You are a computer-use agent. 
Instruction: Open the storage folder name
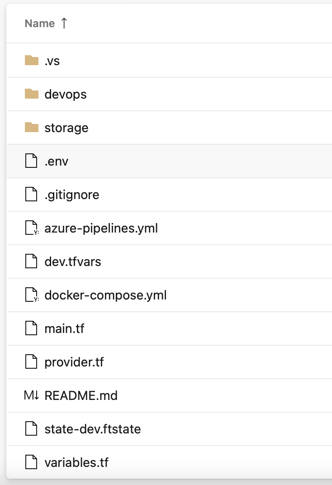point(66,128)
